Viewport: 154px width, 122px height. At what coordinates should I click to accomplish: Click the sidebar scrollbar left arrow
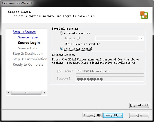point(8,93)
